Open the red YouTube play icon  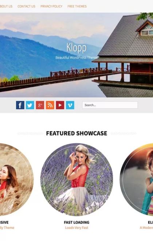point(60,105)
